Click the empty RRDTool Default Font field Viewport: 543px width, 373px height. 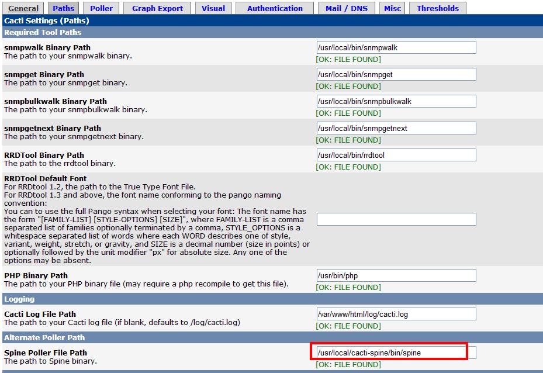pos(396,219)
